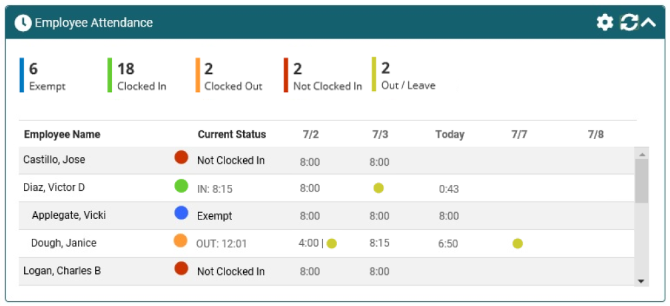
Task: Click the yellow leave dot on 7/3 for Diaz
Action: [x=378, y=188]
